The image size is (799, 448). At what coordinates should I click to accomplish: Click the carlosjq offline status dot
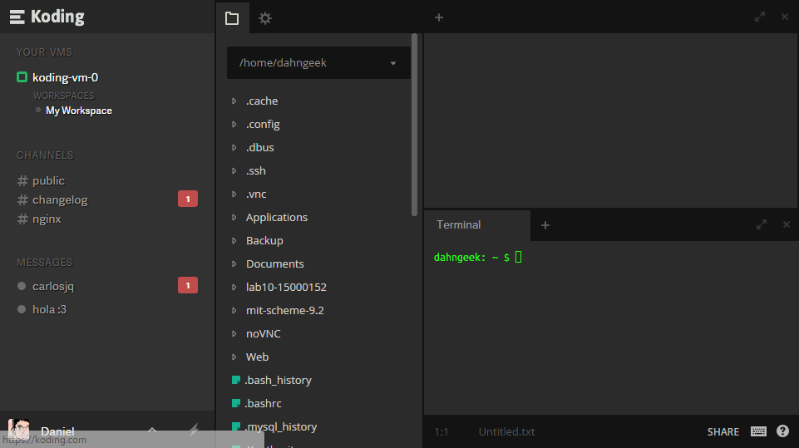22,286
